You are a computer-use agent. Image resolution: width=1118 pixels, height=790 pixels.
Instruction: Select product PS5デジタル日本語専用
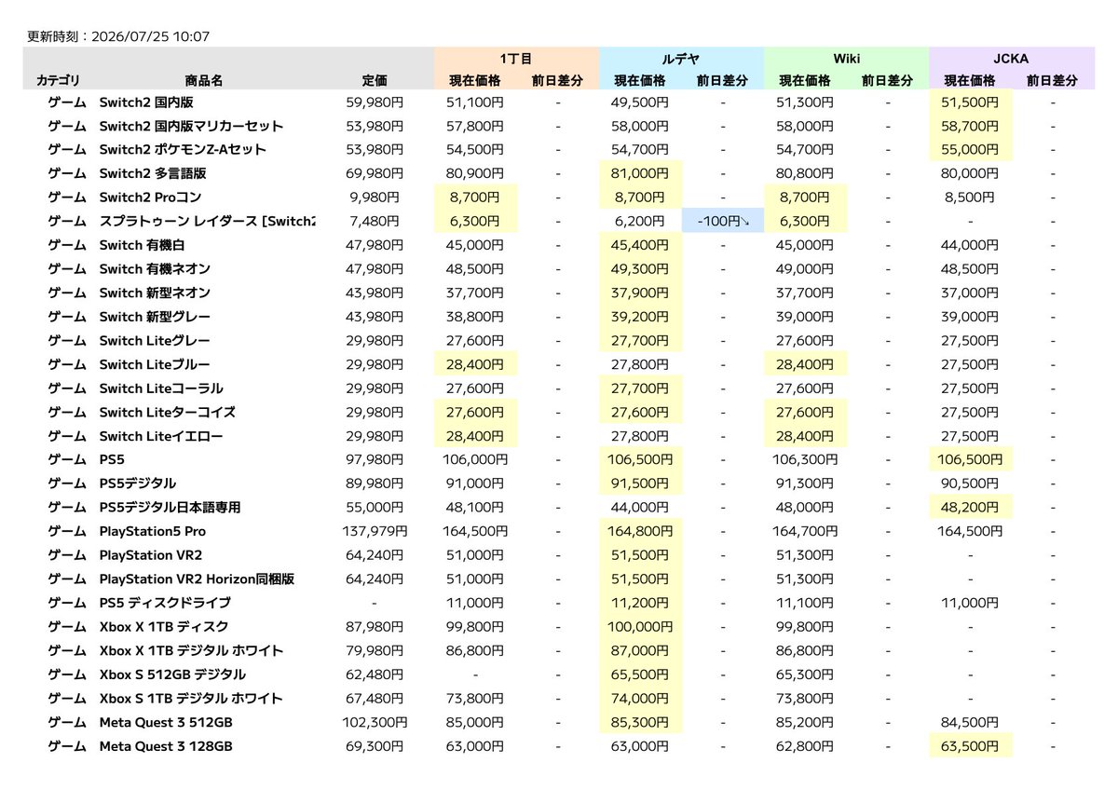170,508
